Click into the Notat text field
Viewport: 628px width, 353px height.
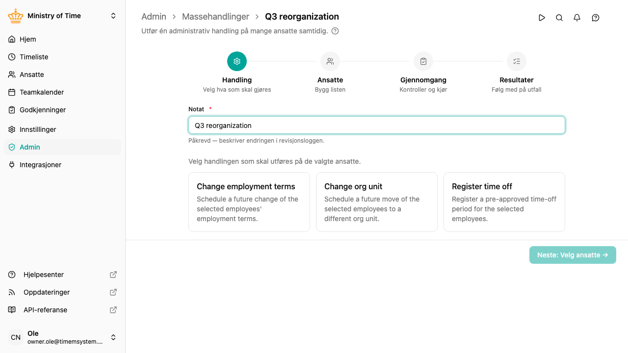(377, 126)
